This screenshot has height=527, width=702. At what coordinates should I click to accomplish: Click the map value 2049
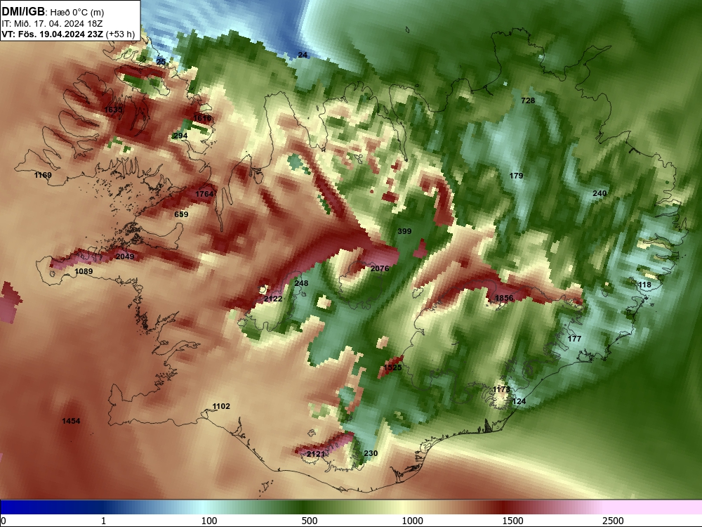coord(125,256)
